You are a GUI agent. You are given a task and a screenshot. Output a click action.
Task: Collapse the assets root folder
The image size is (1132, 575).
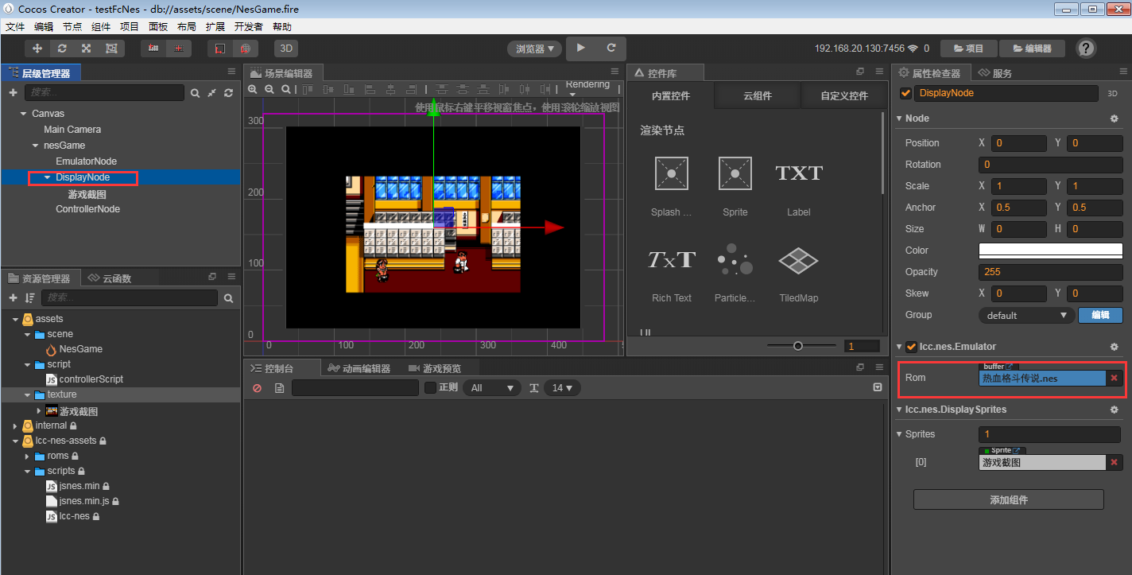pos(15,319)
